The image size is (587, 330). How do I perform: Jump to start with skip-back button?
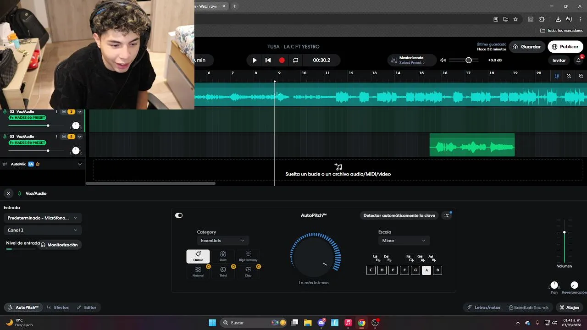click(268, 60)
